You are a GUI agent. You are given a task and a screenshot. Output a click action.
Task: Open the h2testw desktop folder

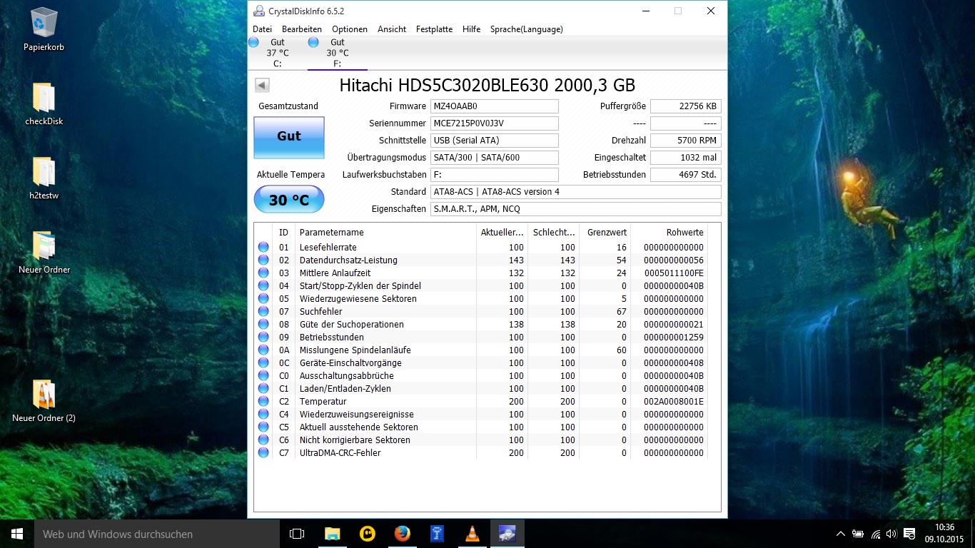tap(44, 178)
